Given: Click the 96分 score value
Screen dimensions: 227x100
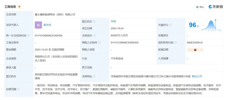Looking at the screenshot, I should [x=194, y=25].
